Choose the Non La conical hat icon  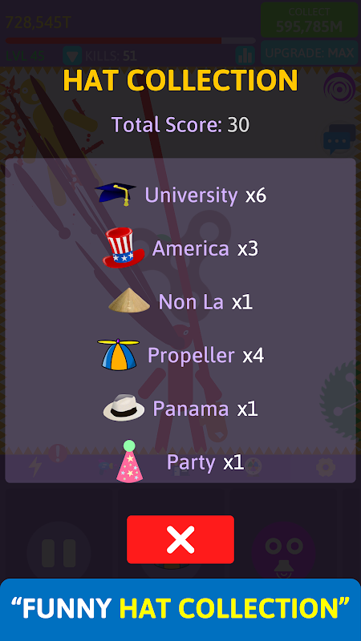(129, 300)
